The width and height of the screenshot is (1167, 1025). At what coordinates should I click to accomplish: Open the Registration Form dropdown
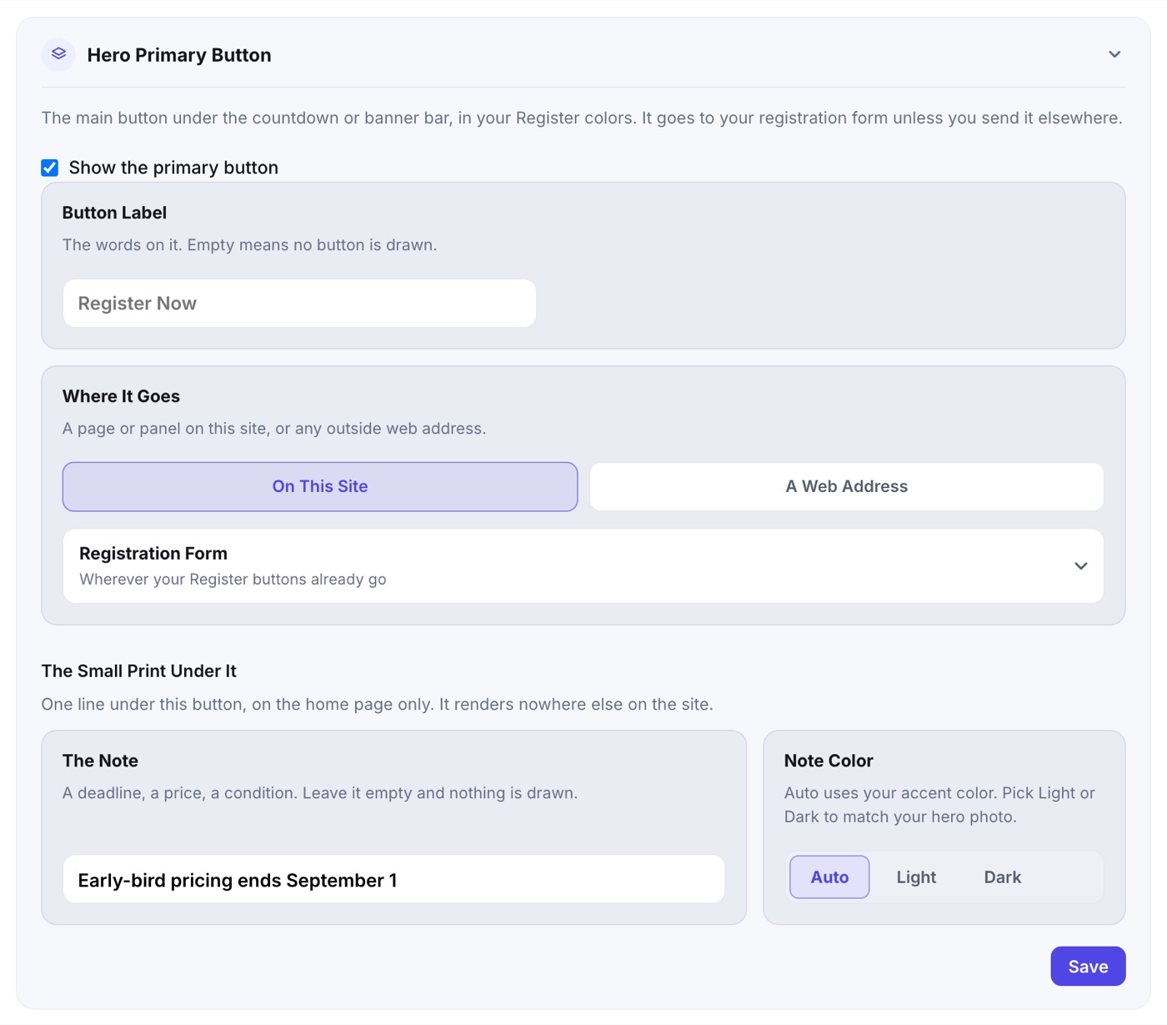tap(583, 566)
